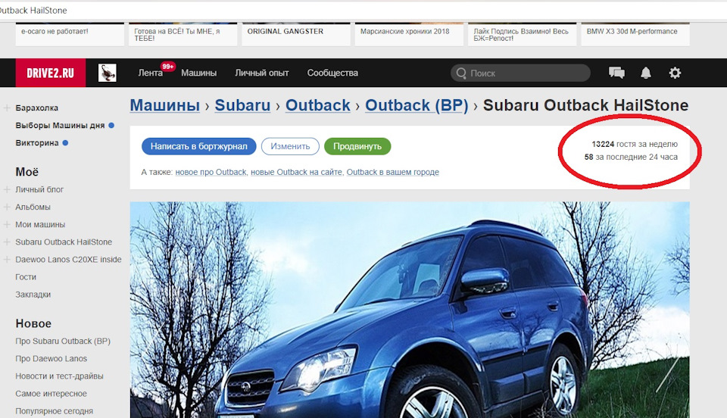Image resolution: width=727 pixels, height=418 pixels.
Task: Open the DRIVE2.RU home logo
Action: 51,73
